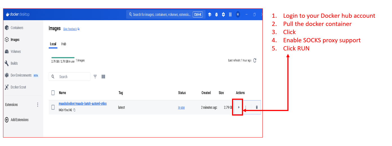The width and height of the screenshot is (392, 146).
Task: Click the Images page heading
Action: [x=55, y=28]
